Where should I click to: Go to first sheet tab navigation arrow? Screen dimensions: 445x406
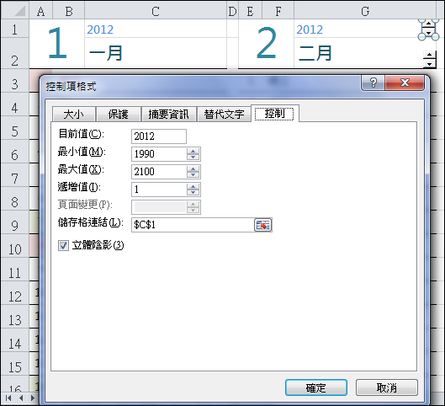[8, 398]
